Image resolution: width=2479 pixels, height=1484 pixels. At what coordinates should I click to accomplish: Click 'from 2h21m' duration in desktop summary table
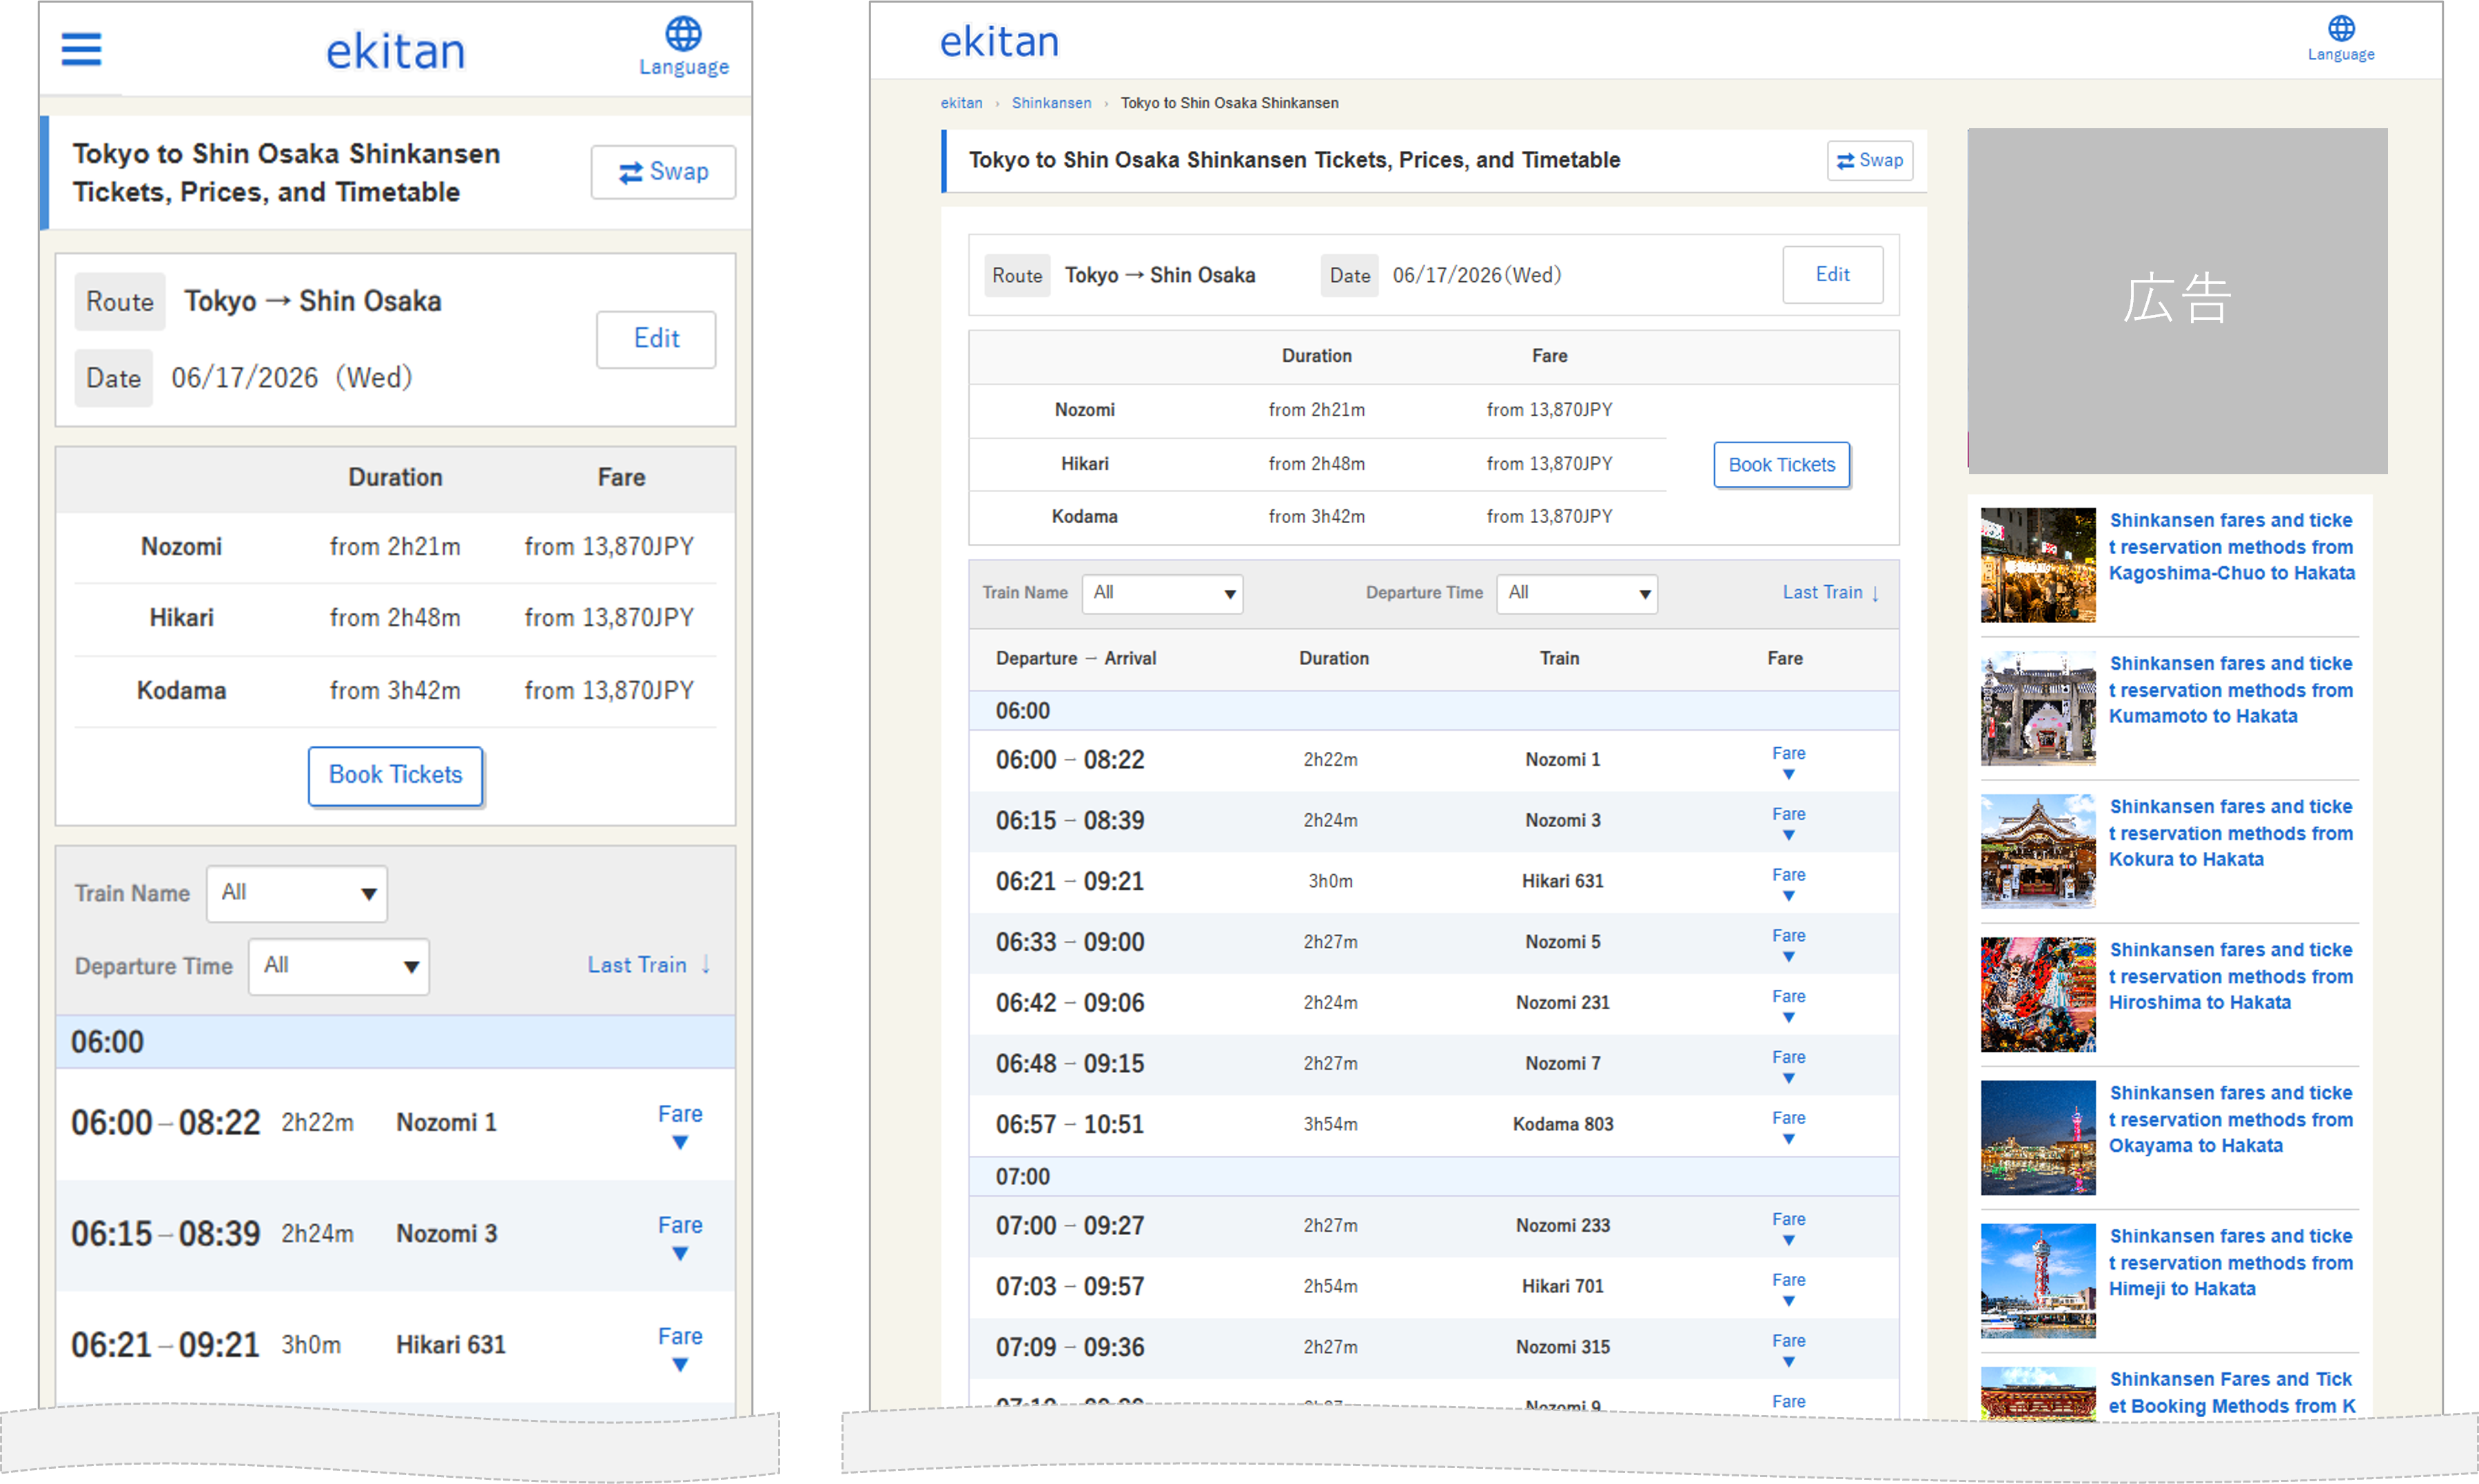tap(1316, 410)
